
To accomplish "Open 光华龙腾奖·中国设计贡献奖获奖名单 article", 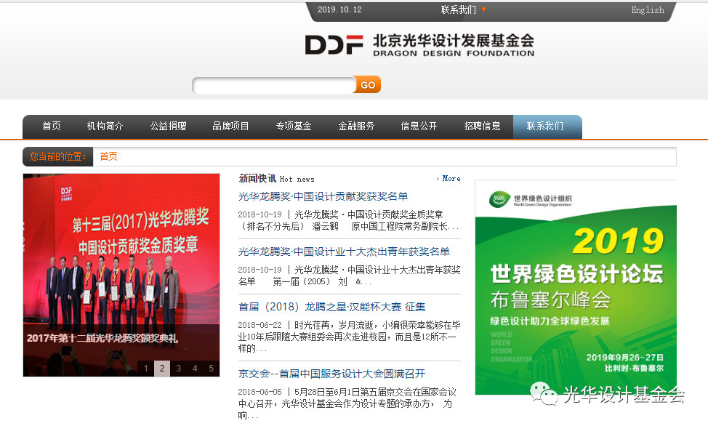I will pos(323,196).
